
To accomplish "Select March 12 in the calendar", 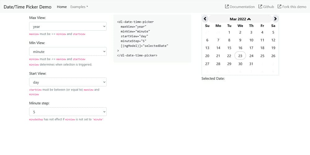I will pyautogui.click(x=273, y=40).
